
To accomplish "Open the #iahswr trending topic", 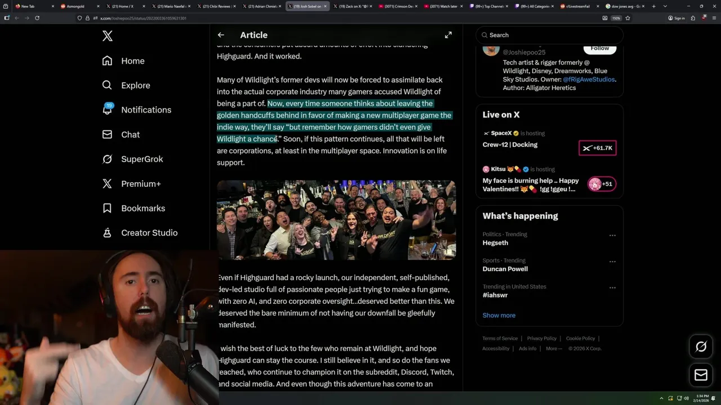I will point(495,295).
